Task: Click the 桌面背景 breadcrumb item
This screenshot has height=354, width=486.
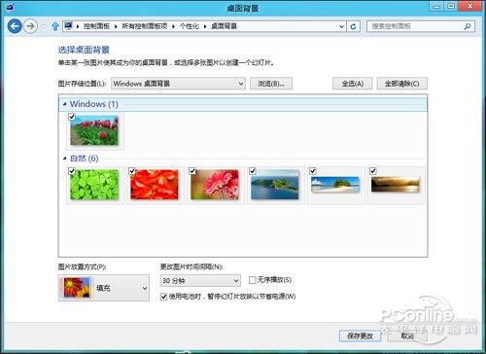Action: pyautogui.click(x=224, y=26)
